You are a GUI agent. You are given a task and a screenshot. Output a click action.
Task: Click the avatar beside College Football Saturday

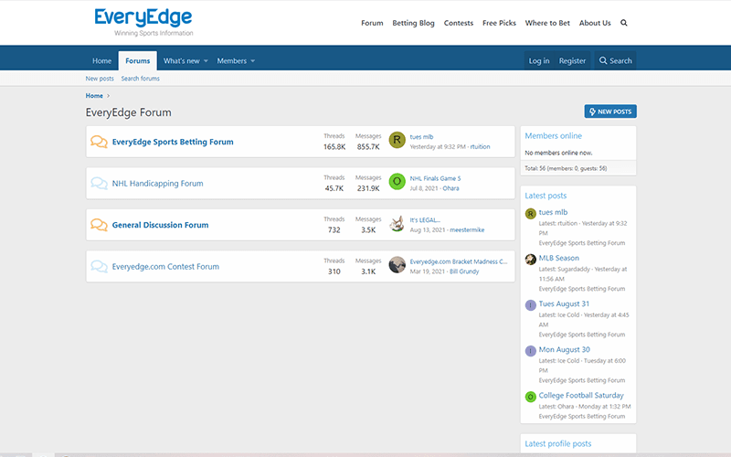click(x=531, y=397)
